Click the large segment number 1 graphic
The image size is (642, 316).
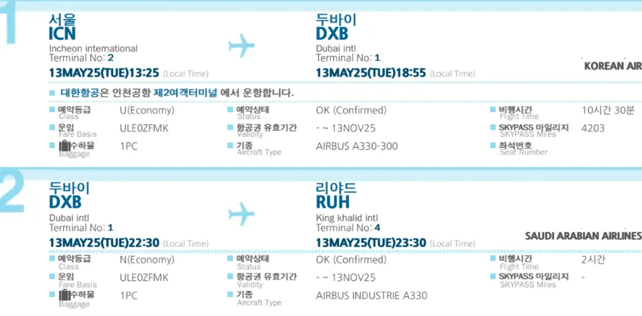pos(8,21)
